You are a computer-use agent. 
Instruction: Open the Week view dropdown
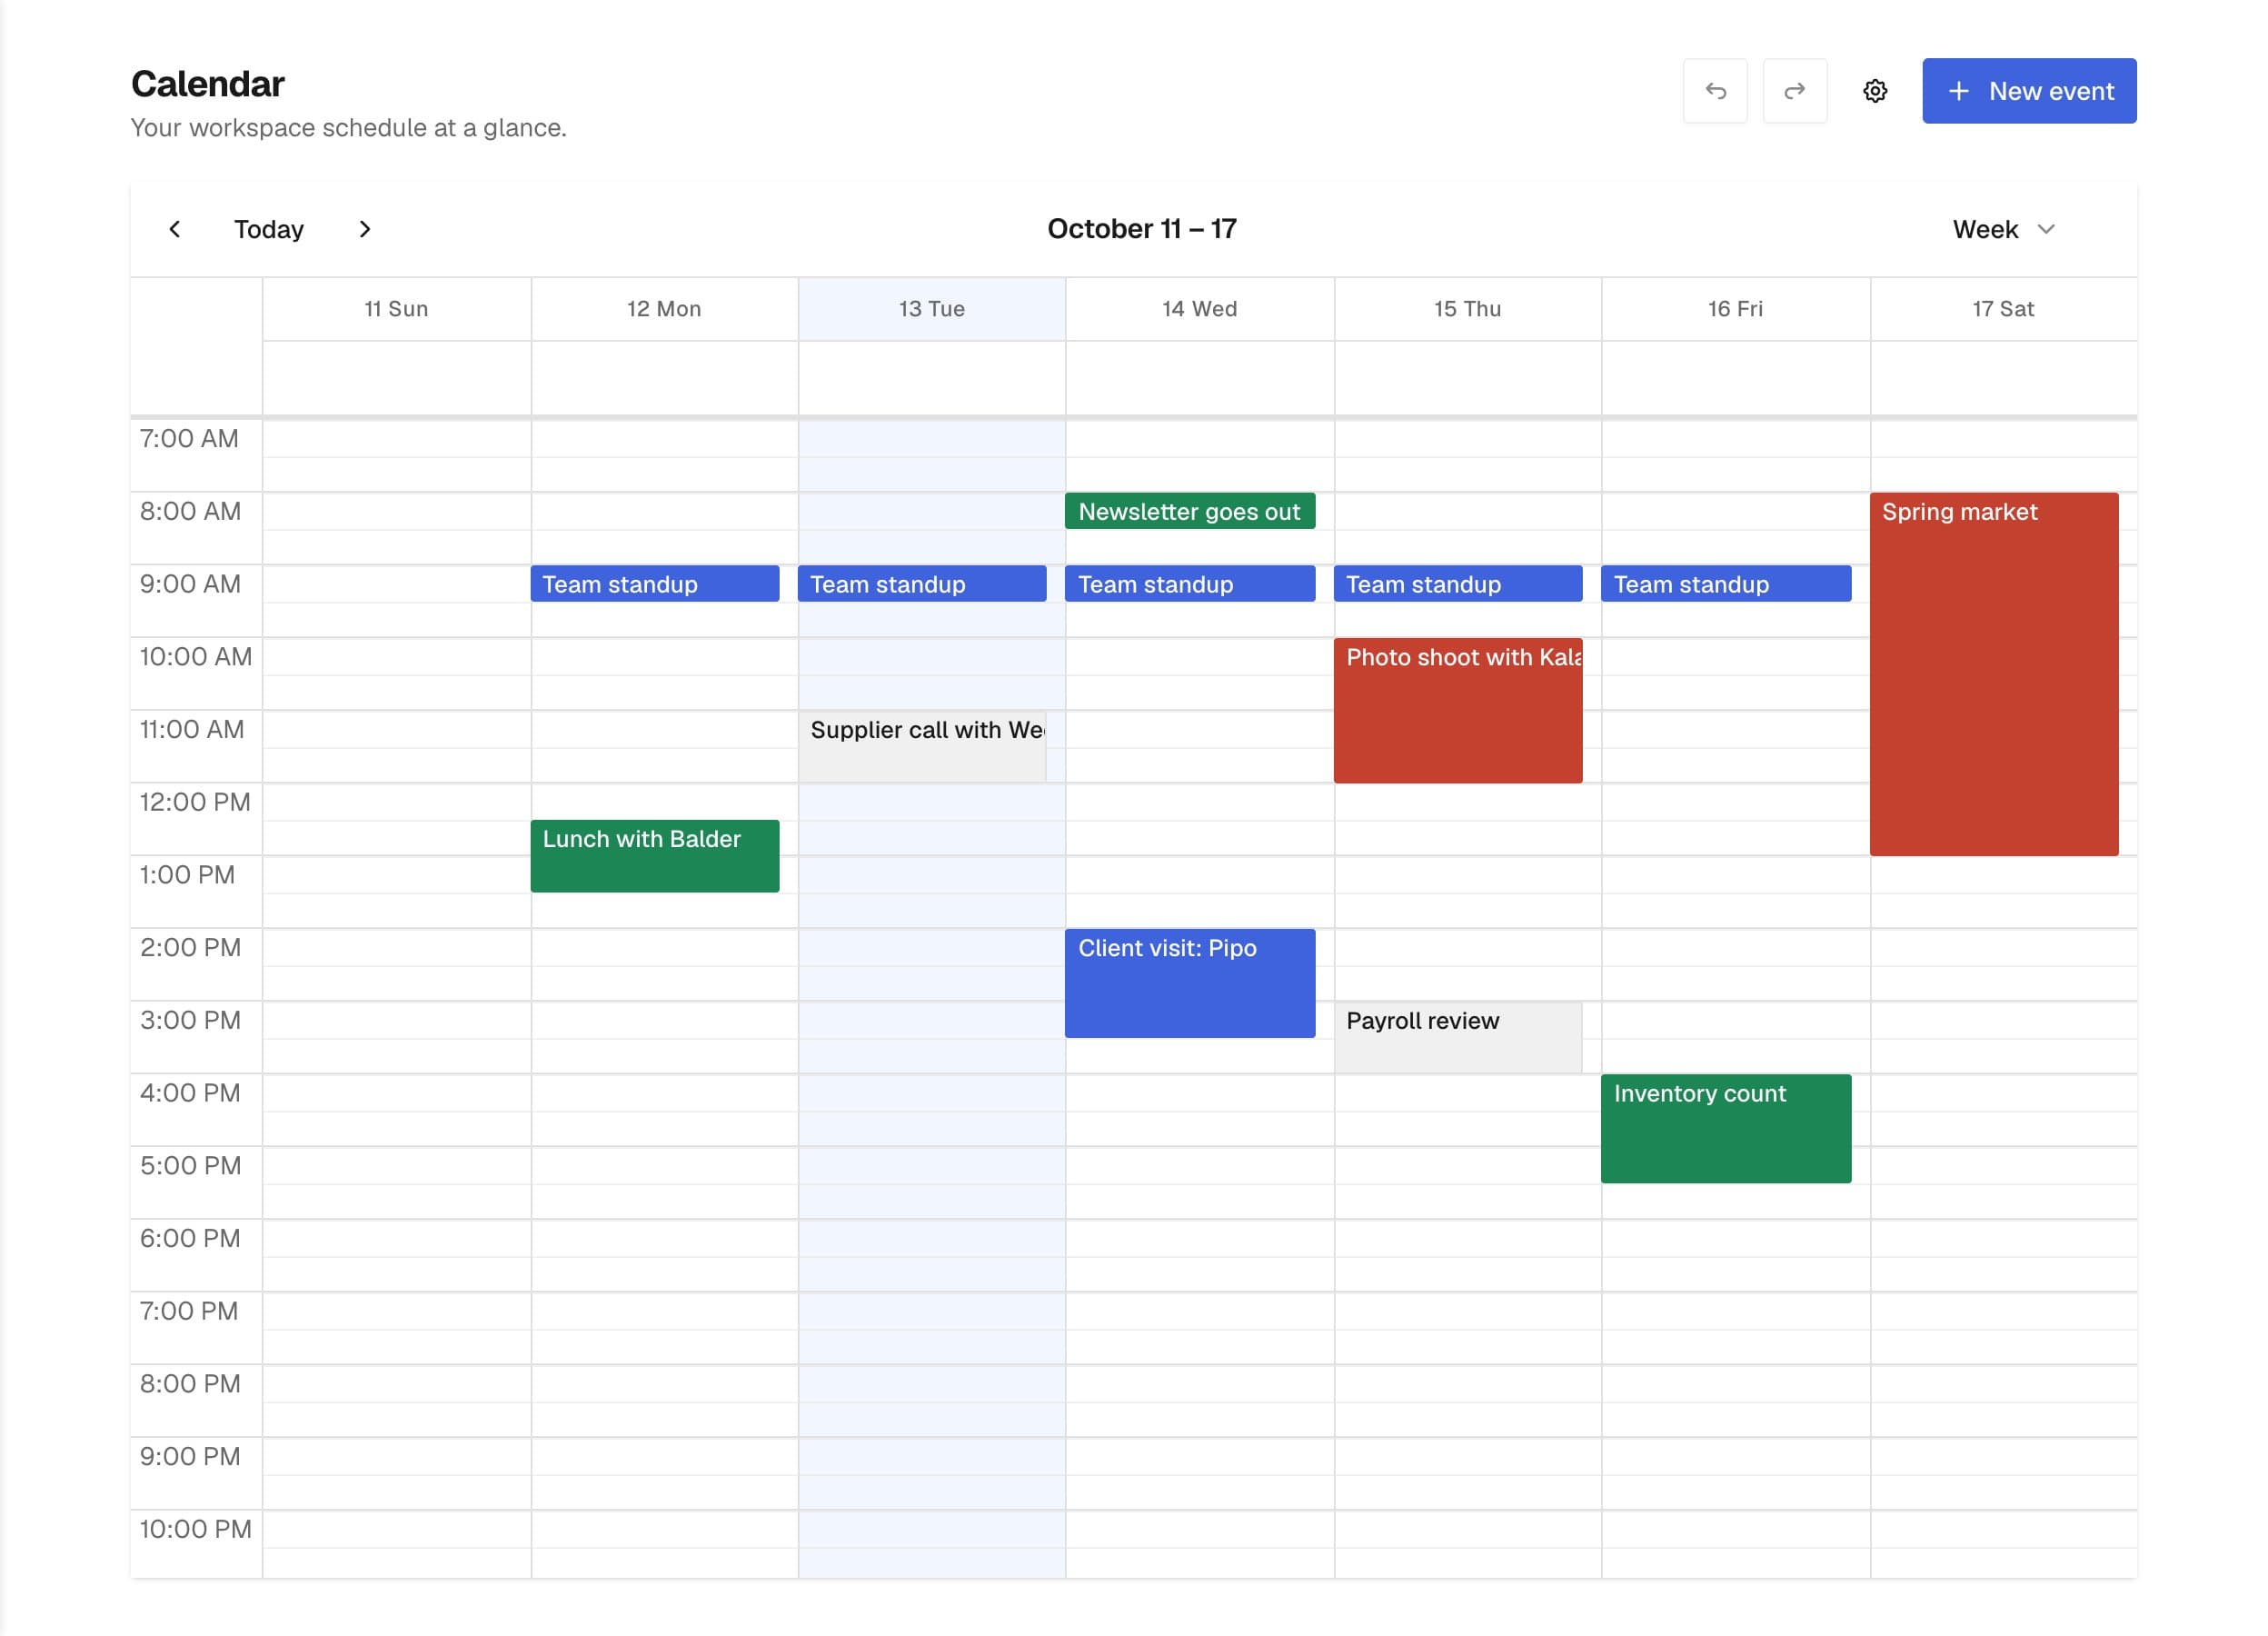(2003, 229)
